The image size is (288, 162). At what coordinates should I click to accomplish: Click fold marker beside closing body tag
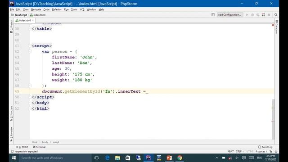(x=30, y=103)
